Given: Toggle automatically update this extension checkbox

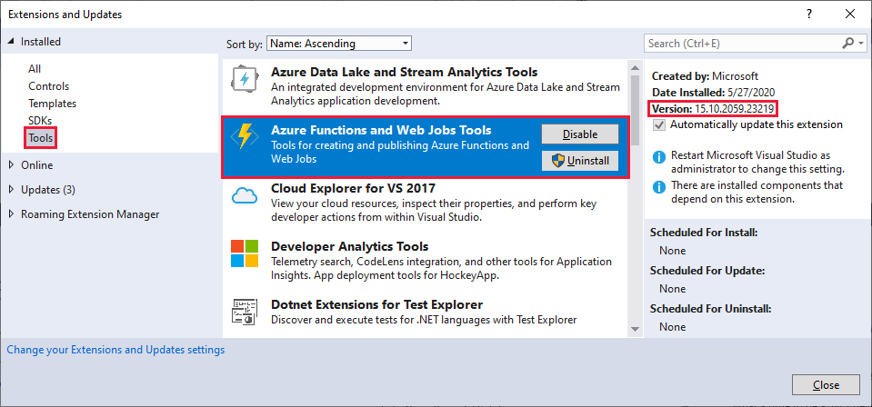Looking at the screenshot, I should pos(658,124).
